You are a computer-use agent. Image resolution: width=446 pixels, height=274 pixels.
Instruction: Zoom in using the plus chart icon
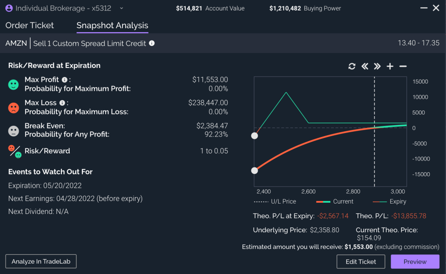click(x=389, y=66)
